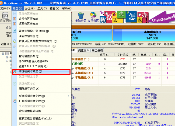Click the 22455 starting cylinder value
This screenshot has width=175, height=126.
148,73
